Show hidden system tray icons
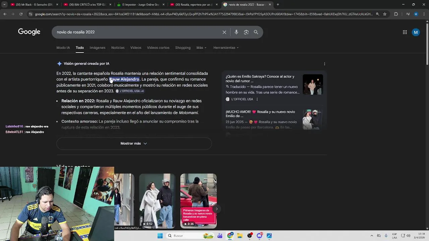Image resolution: width=429 pixels, height=241 pixels. pos(371,236)
